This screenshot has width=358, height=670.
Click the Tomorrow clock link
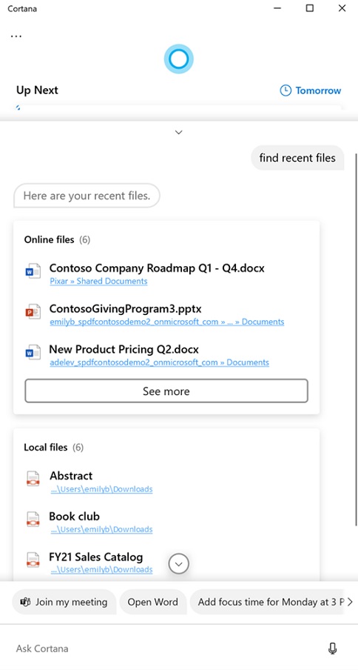click(x=310, y=90)
